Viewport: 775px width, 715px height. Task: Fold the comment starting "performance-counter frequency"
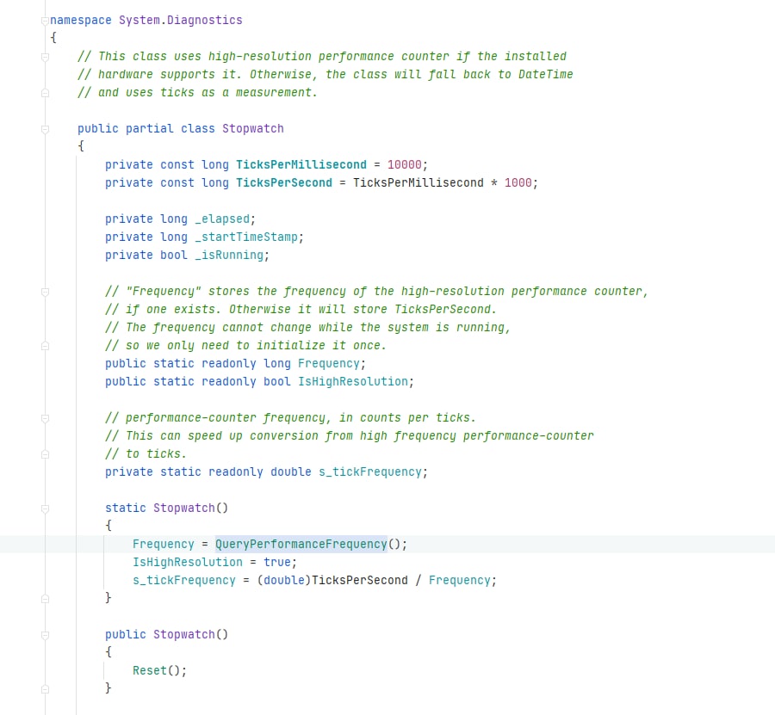[45, 418]
